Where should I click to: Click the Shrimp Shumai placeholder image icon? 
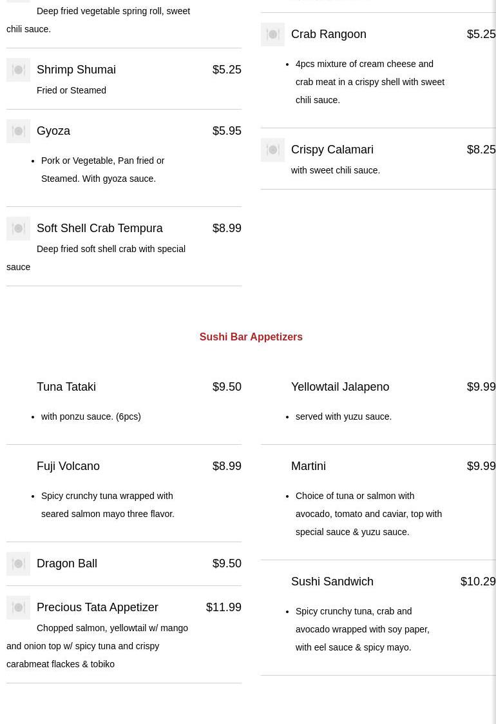click(x=18, y=70)
